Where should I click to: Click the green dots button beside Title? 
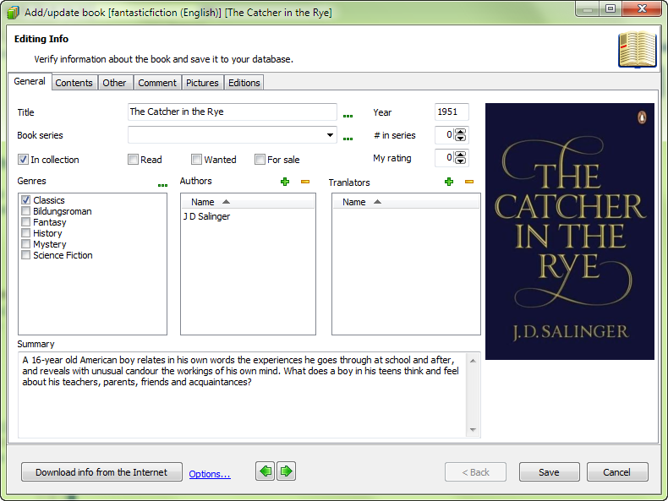348,116
